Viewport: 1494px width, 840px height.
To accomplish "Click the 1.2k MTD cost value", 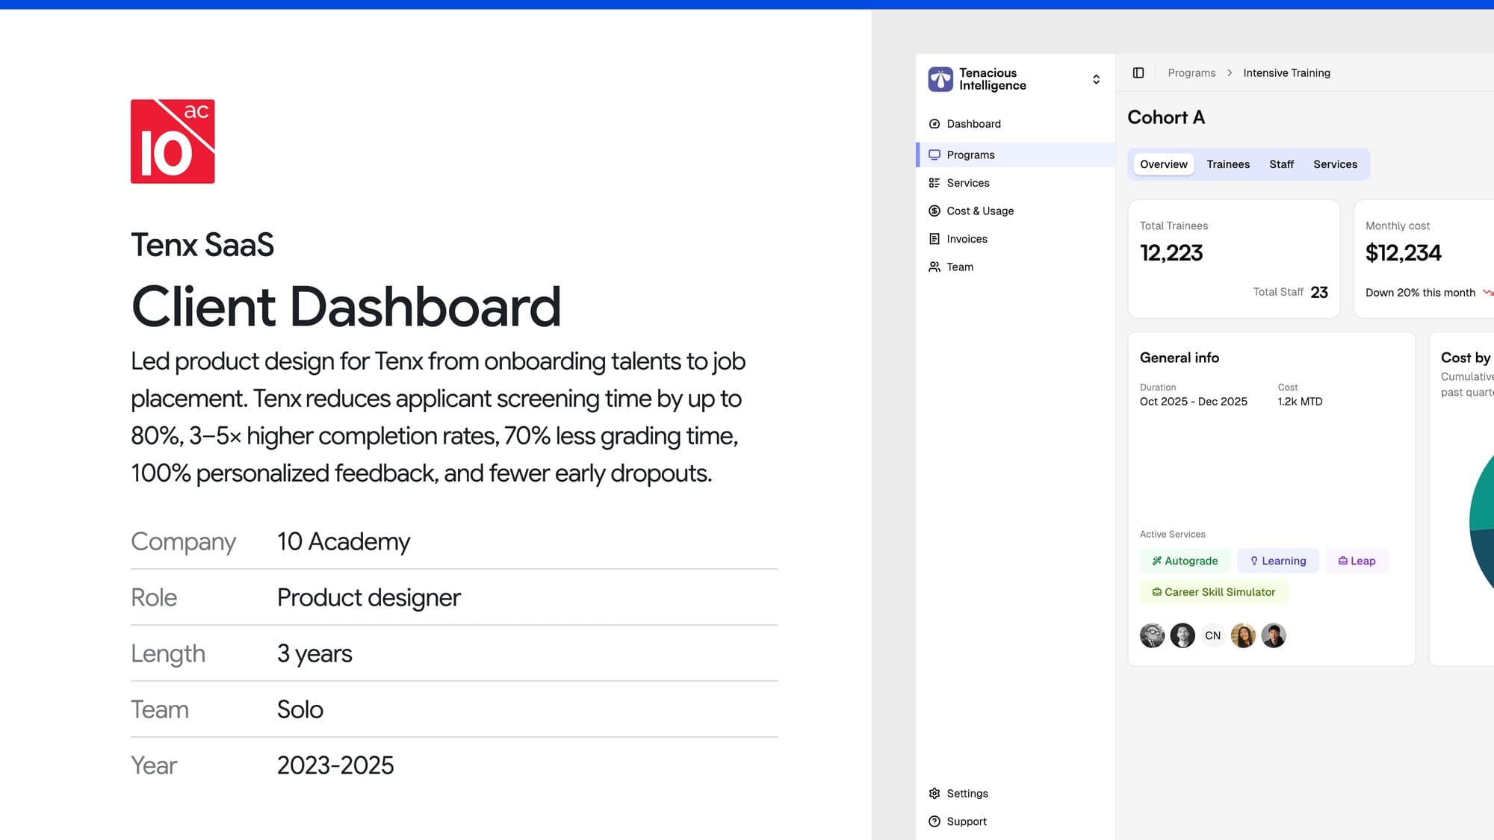I will point(1300,402).
